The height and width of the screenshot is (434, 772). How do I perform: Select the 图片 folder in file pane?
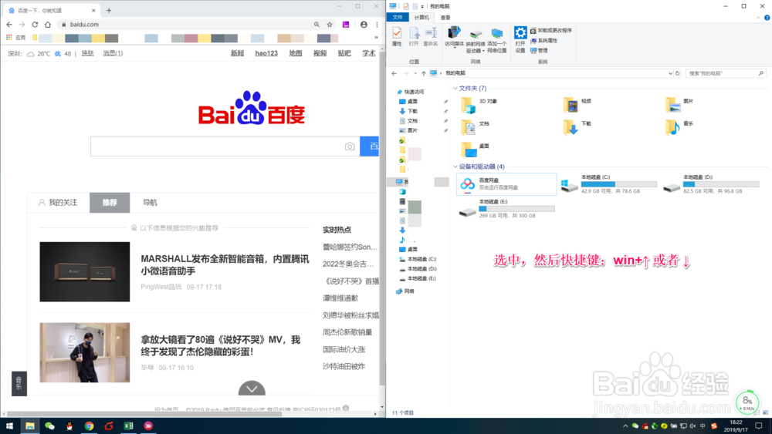click(x=679, y=105)
